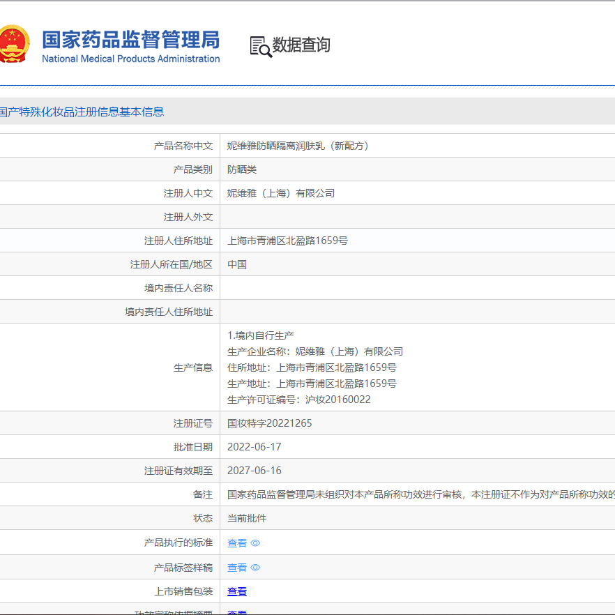Select the 数据查询 menu label
Viewport: 615px width, 615px height.
click(x=301, y=45)
